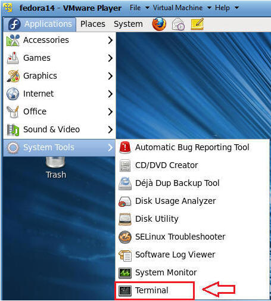Expand the Sound & Video submenu
The width and height of the screenshot is (271, 301).
click(60, 129)
